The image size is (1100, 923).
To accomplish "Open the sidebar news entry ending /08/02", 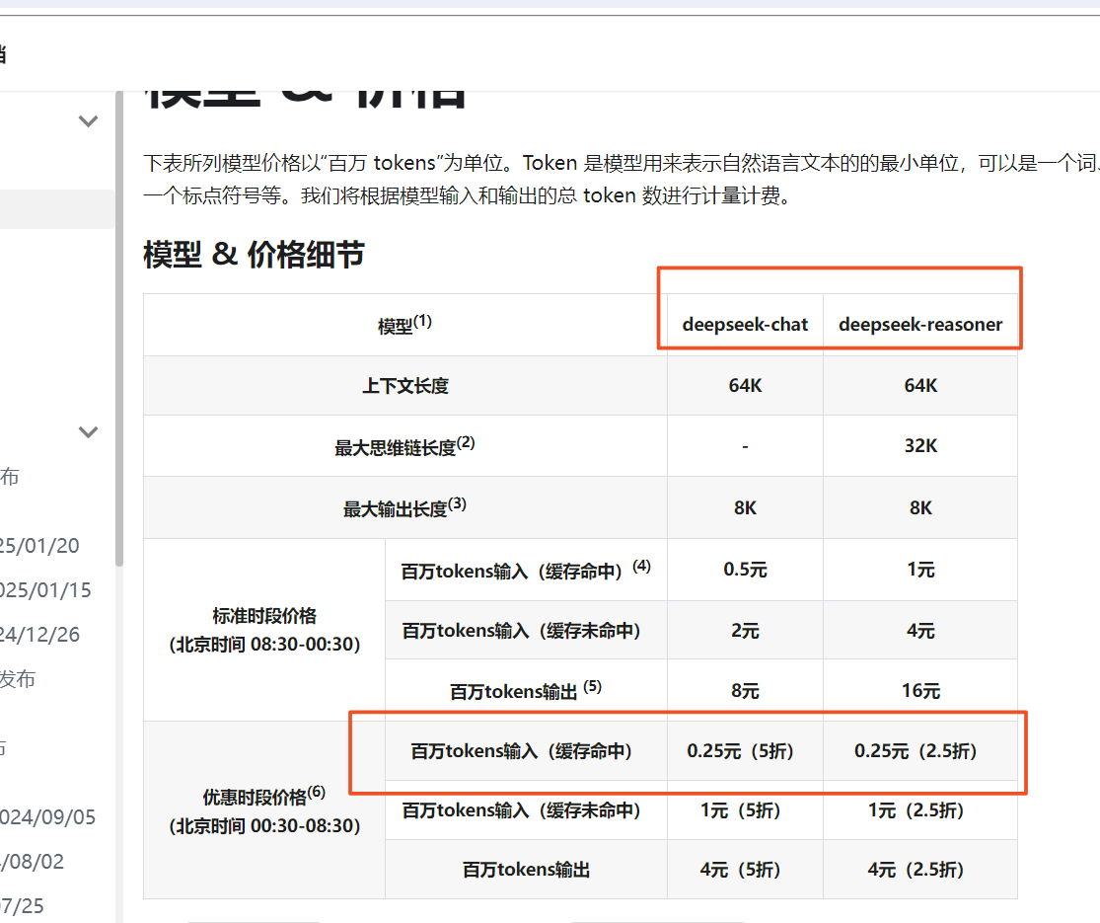I will point(33,861).
